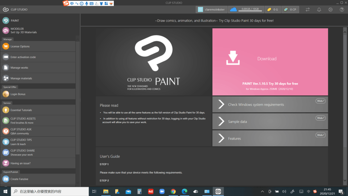348x196 pixels.
Task: Open Microsoft Edge from the taskbar
Action: [185, 191]
